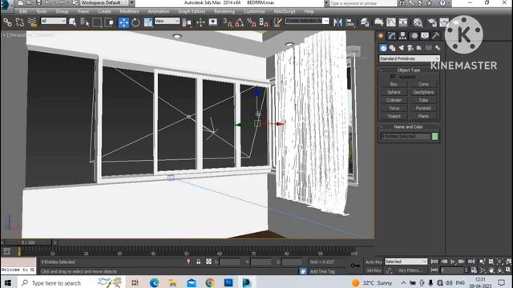Image resolution: width=513 pixels, height=288 pixels.
Task: Toggle the Window/Crossing selection button
Action: (x=110, y=22)
